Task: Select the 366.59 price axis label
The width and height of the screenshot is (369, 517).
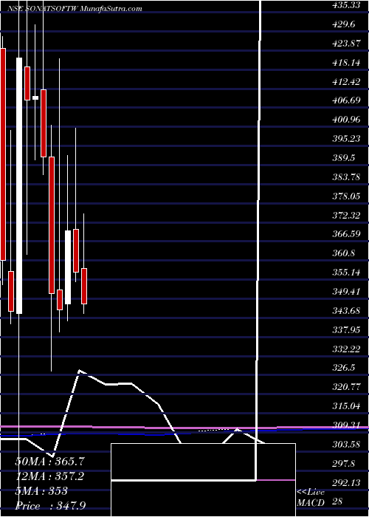Action: (345, 234)
